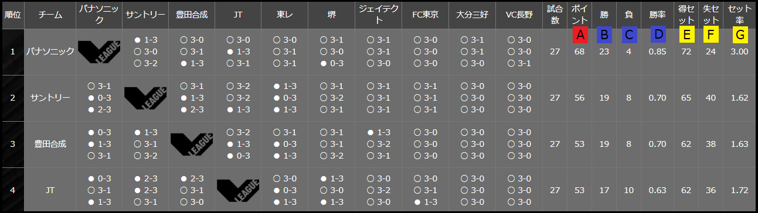Select サントリー's points value 56
Screen dimensions: 758x213
(x=579, y=98)
